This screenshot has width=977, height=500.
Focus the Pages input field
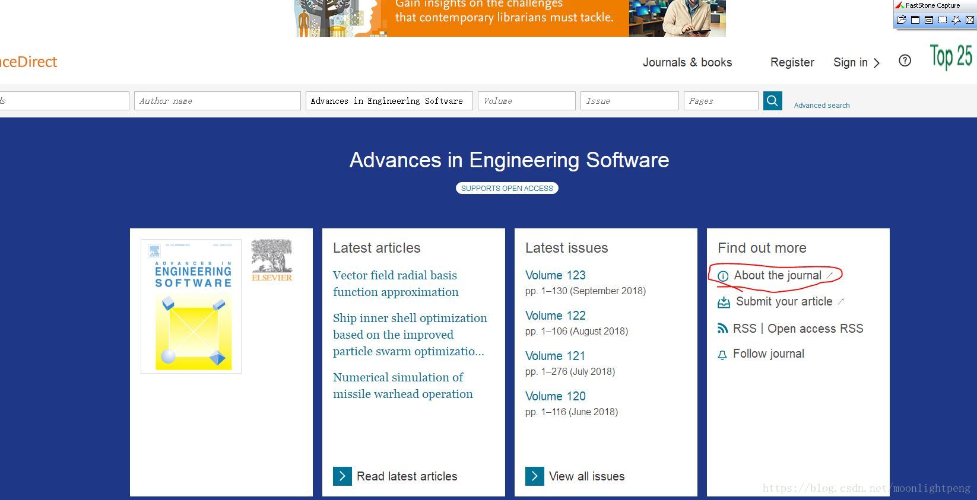click(721, 101)
